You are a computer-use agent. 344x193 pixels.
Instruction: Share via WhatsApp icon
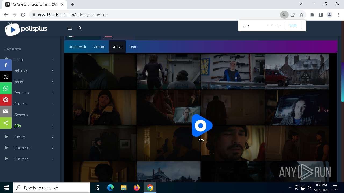[x=6, y=88]
